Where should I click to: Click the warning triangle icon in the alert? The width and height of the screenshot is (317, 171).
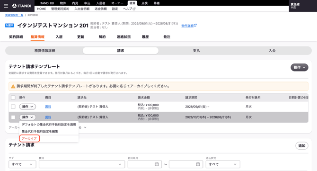click(13, 86)
